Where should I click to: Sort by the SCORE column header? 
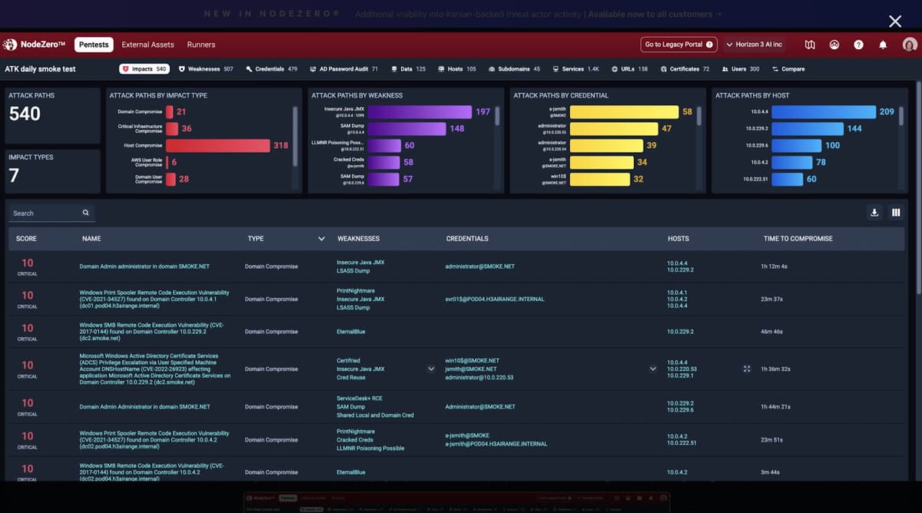26,239
